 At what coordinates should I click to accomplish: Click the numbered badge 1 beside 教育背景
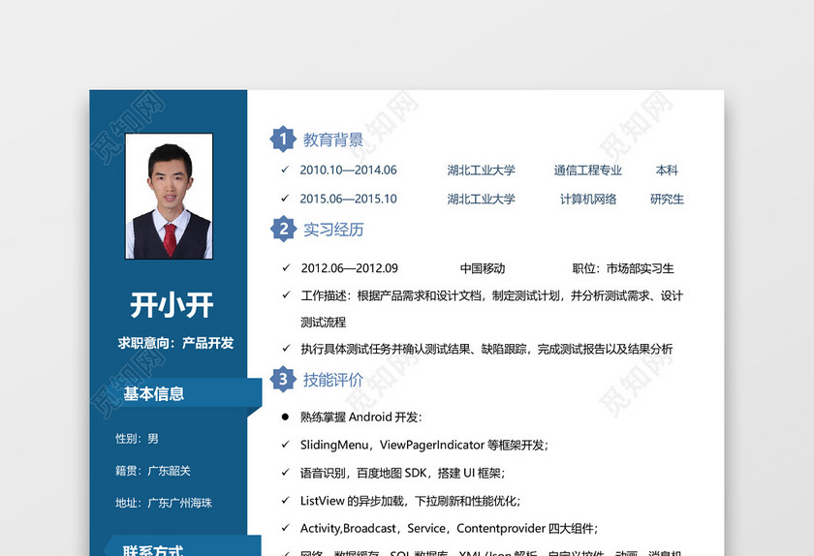click(x=283, y=139)
